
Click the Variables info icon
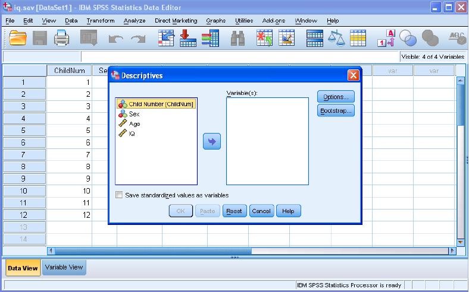(210, 38)
